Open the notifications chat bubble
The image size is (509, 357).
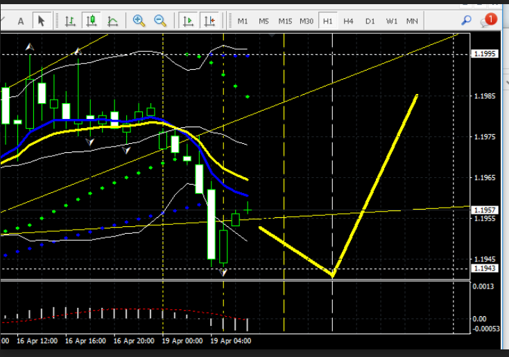(x=488, y=21)
